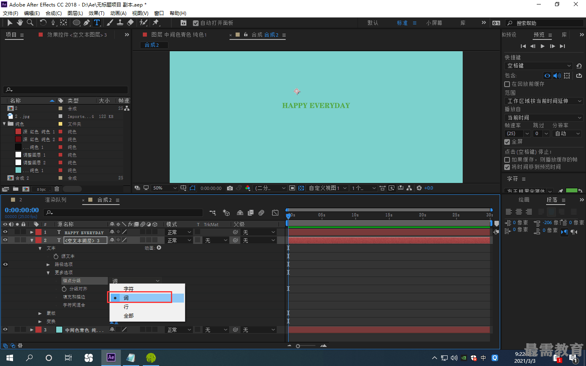Viewport: 586px width, 366px height.
Task: Select the Pen tool
Action: click(87, 23)
